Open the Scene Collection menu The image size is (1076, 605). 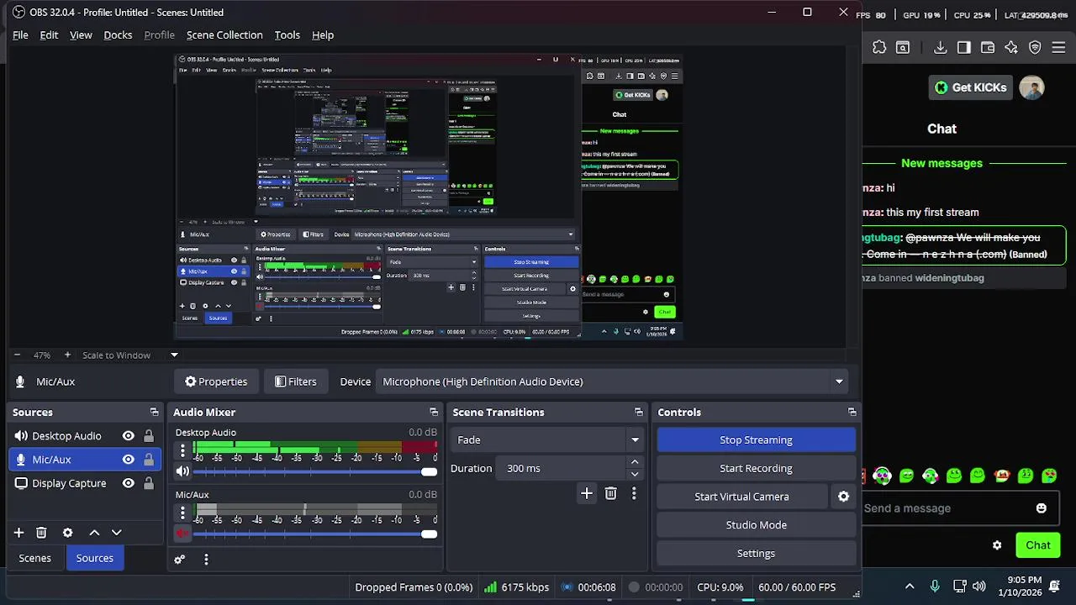pyautogui.click(x=224, y=34)
